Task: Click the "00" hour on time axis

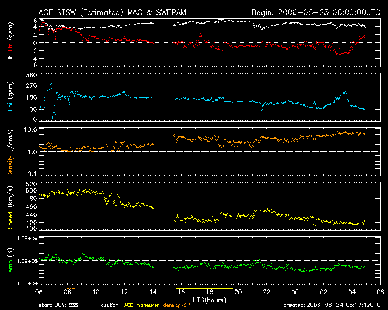Action: (295, 292)
